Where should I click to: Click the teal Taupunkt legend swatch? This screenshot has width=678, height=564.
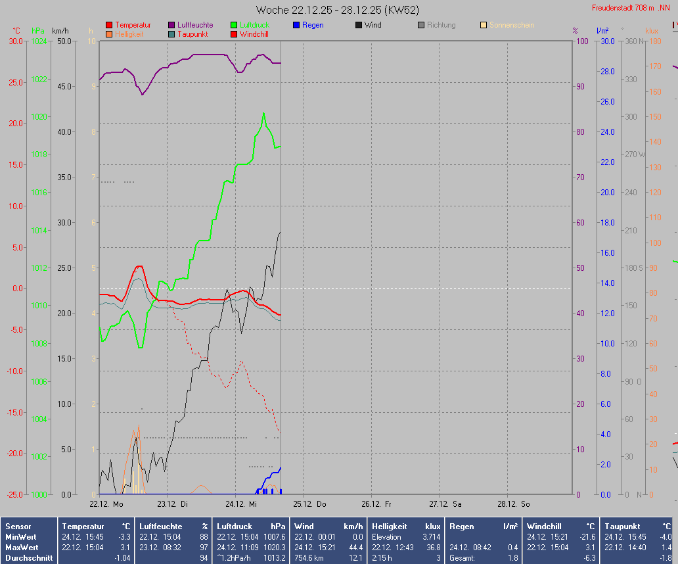pos(171,34)
